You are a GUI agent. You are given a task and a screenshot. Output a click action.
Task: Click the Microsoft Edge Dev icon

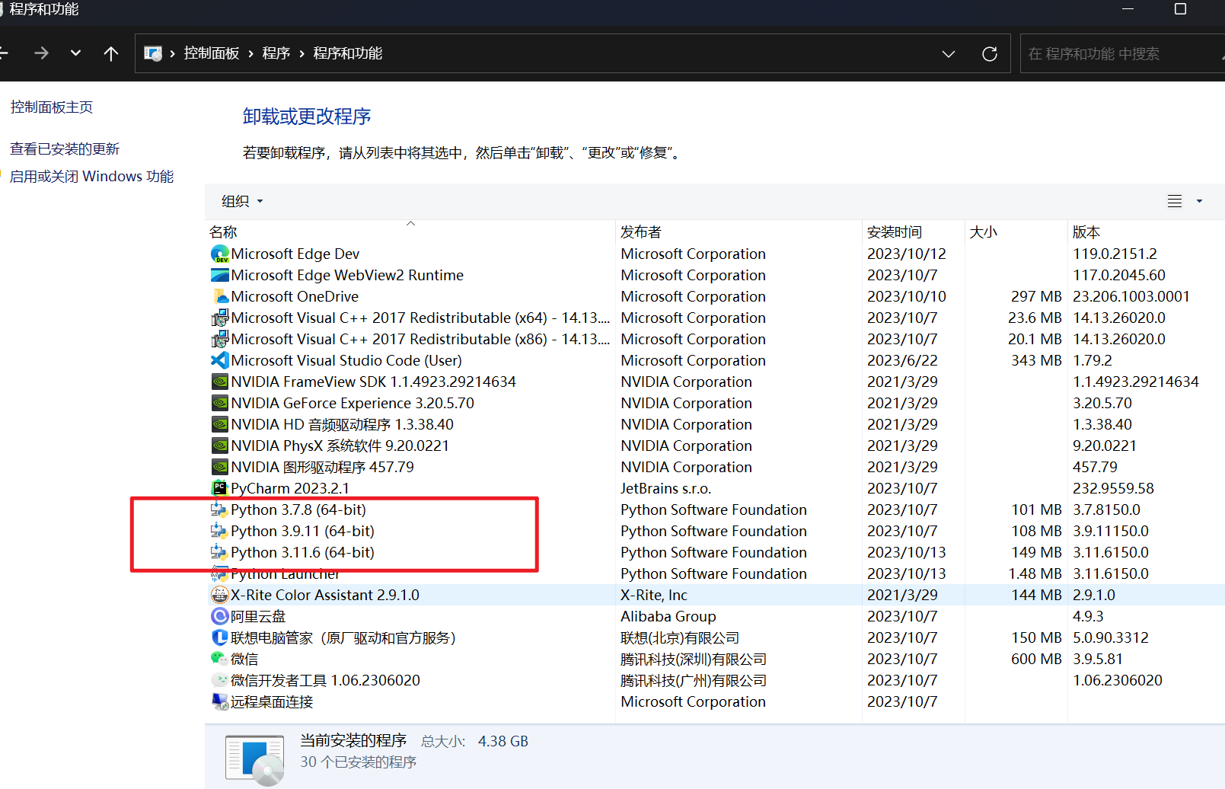220,254
